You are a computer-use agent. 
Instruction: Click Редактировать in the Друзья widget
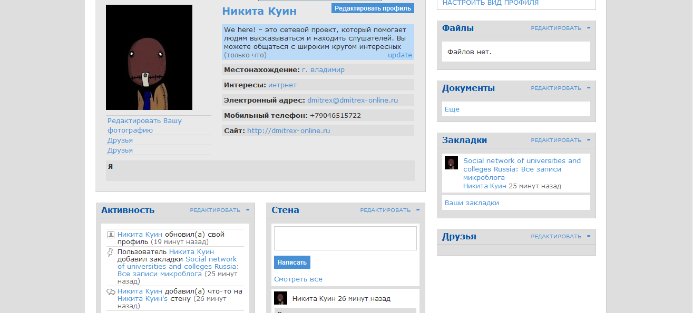point(556,237)
